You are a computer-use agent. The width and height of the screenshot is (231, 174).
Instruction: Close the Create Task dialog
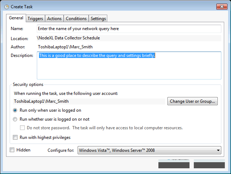point(221,6)
